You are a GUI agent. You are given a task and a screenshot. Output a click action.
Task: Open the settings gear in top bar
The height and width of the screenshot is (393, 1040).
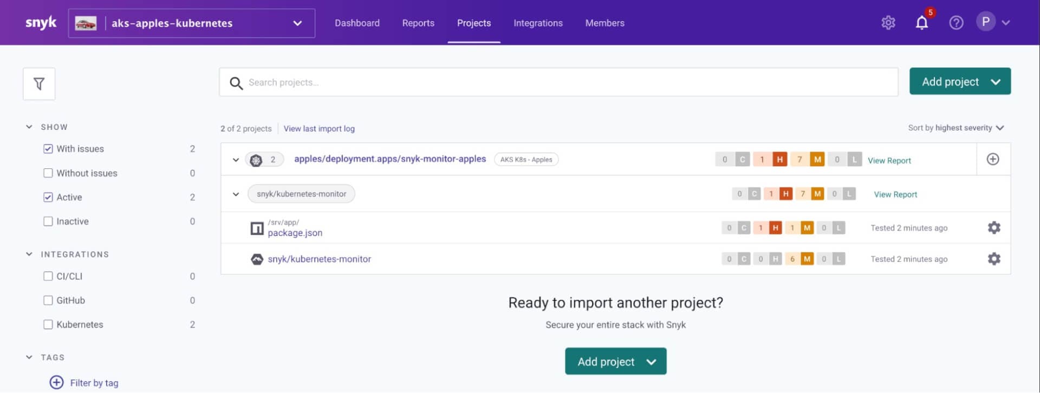[x=888, y=23]
